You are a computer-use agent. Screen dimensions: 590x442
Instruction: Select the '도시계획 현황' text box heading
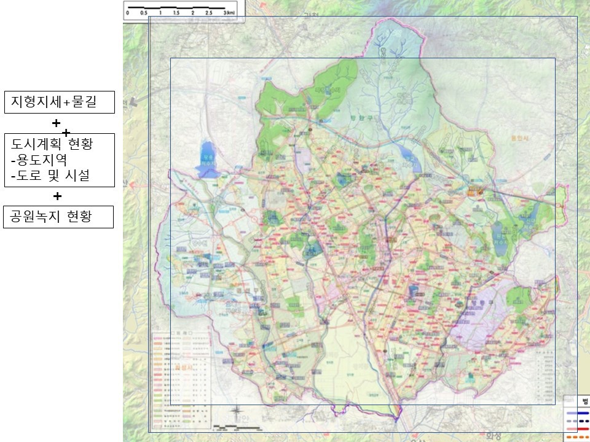(x=52, y=144)
